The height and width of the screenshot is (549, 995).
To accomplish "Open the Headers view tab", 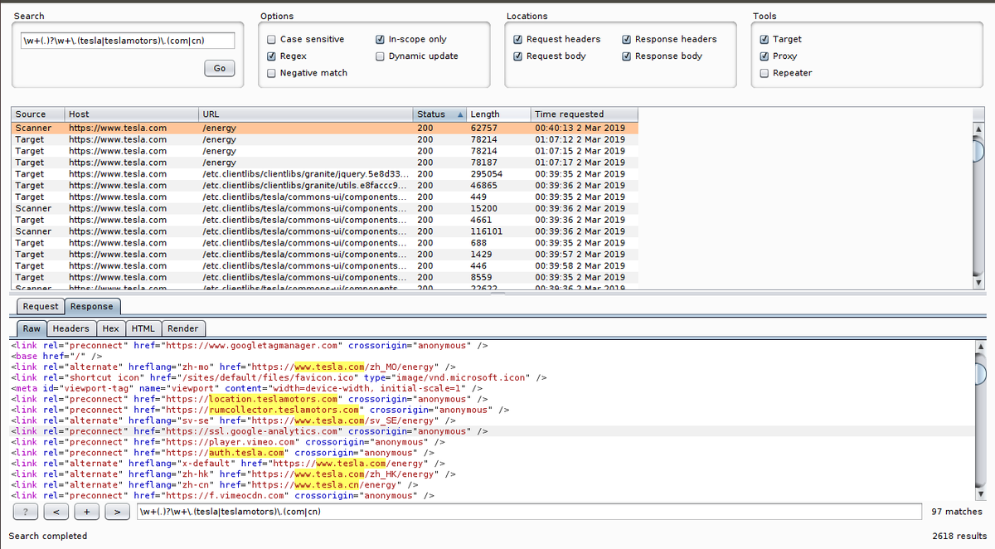I will pos(71,328).
